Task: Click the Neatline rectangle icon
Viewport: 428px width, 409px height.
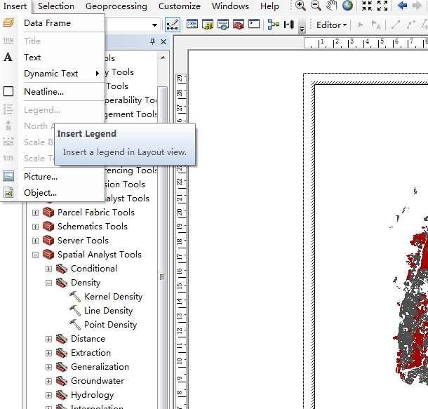Action: coord(8,91)
